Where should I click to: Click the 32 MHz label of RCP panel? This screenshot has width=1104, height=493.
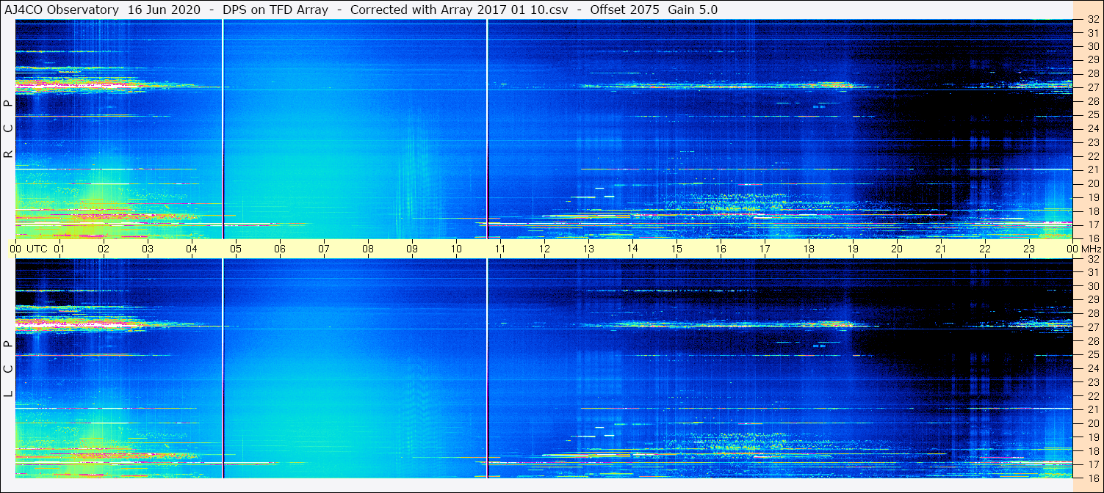click(1093, 20)
